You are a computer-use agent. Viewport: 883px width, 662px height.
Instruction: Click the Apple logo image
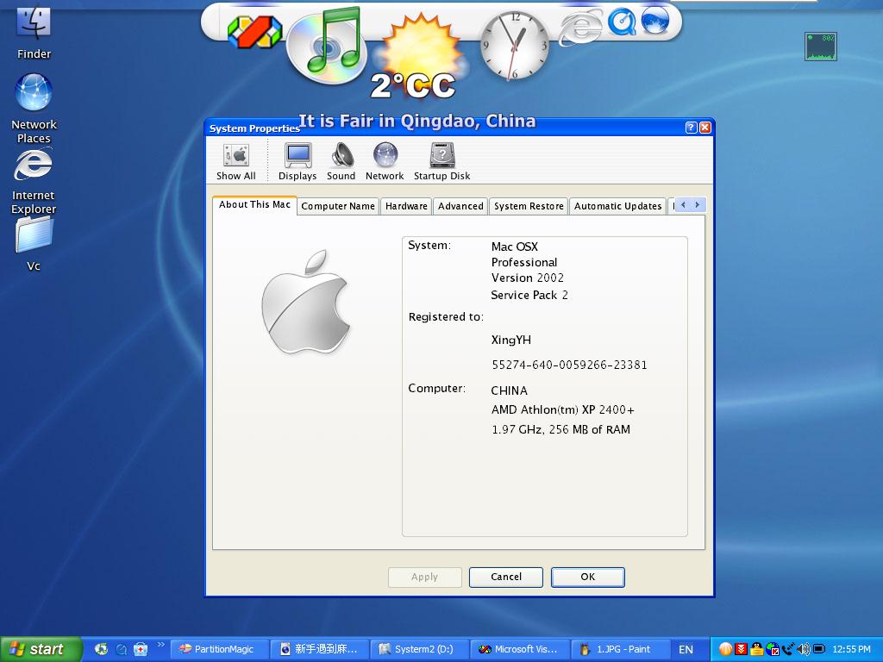tap(306, 303)
